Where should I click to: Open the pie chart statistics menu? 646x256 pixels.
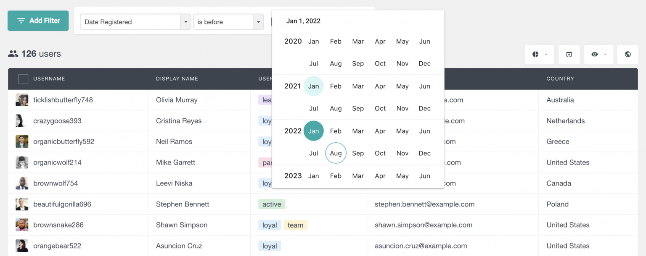click(536, 55)
